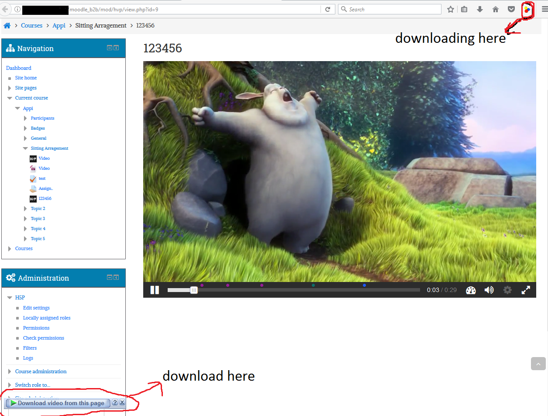Expand the Participants node

point(25,118)
